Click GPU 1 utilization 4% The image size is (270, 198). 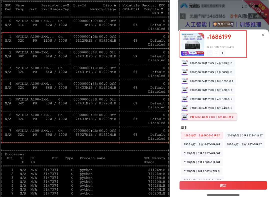coord(135,41)
